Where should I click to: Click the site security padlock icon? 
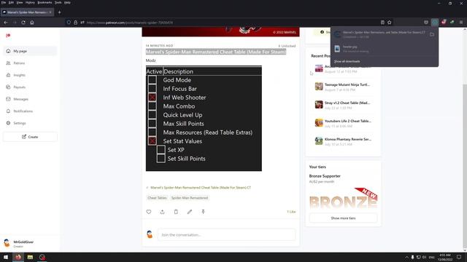(76, 23)
